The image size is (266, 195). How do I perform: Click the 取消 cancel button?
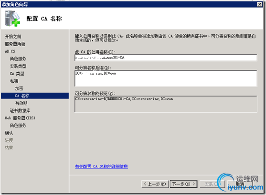click(240, 184)
